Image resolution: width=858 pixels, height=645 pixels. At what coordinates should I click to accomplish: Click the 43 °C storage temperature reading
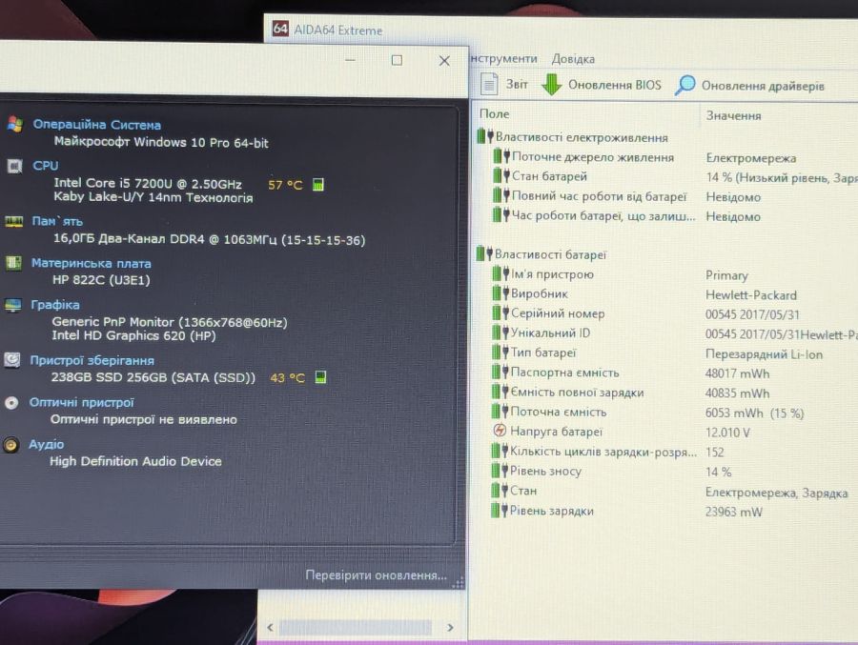287,377
